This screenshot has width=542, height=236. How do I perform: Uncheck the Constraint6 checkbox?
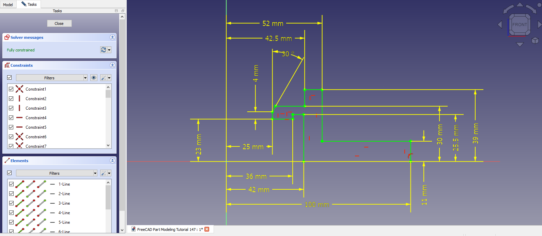(11, 137)
